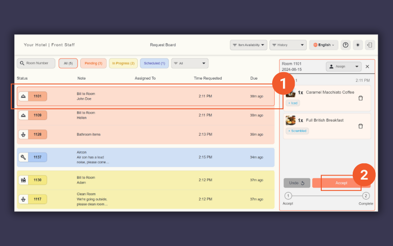This screenshot has height=246, width=393.
Task: Close the Room 1101 detail panel
Action: tap(367, 66)
